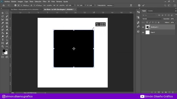Toggle Quick Mask mode
This screenshot has width=177, height=99.
point(2,57)
